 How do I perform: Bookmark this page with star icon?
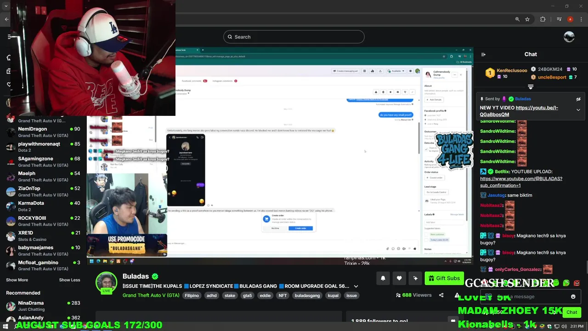(527, 19)
